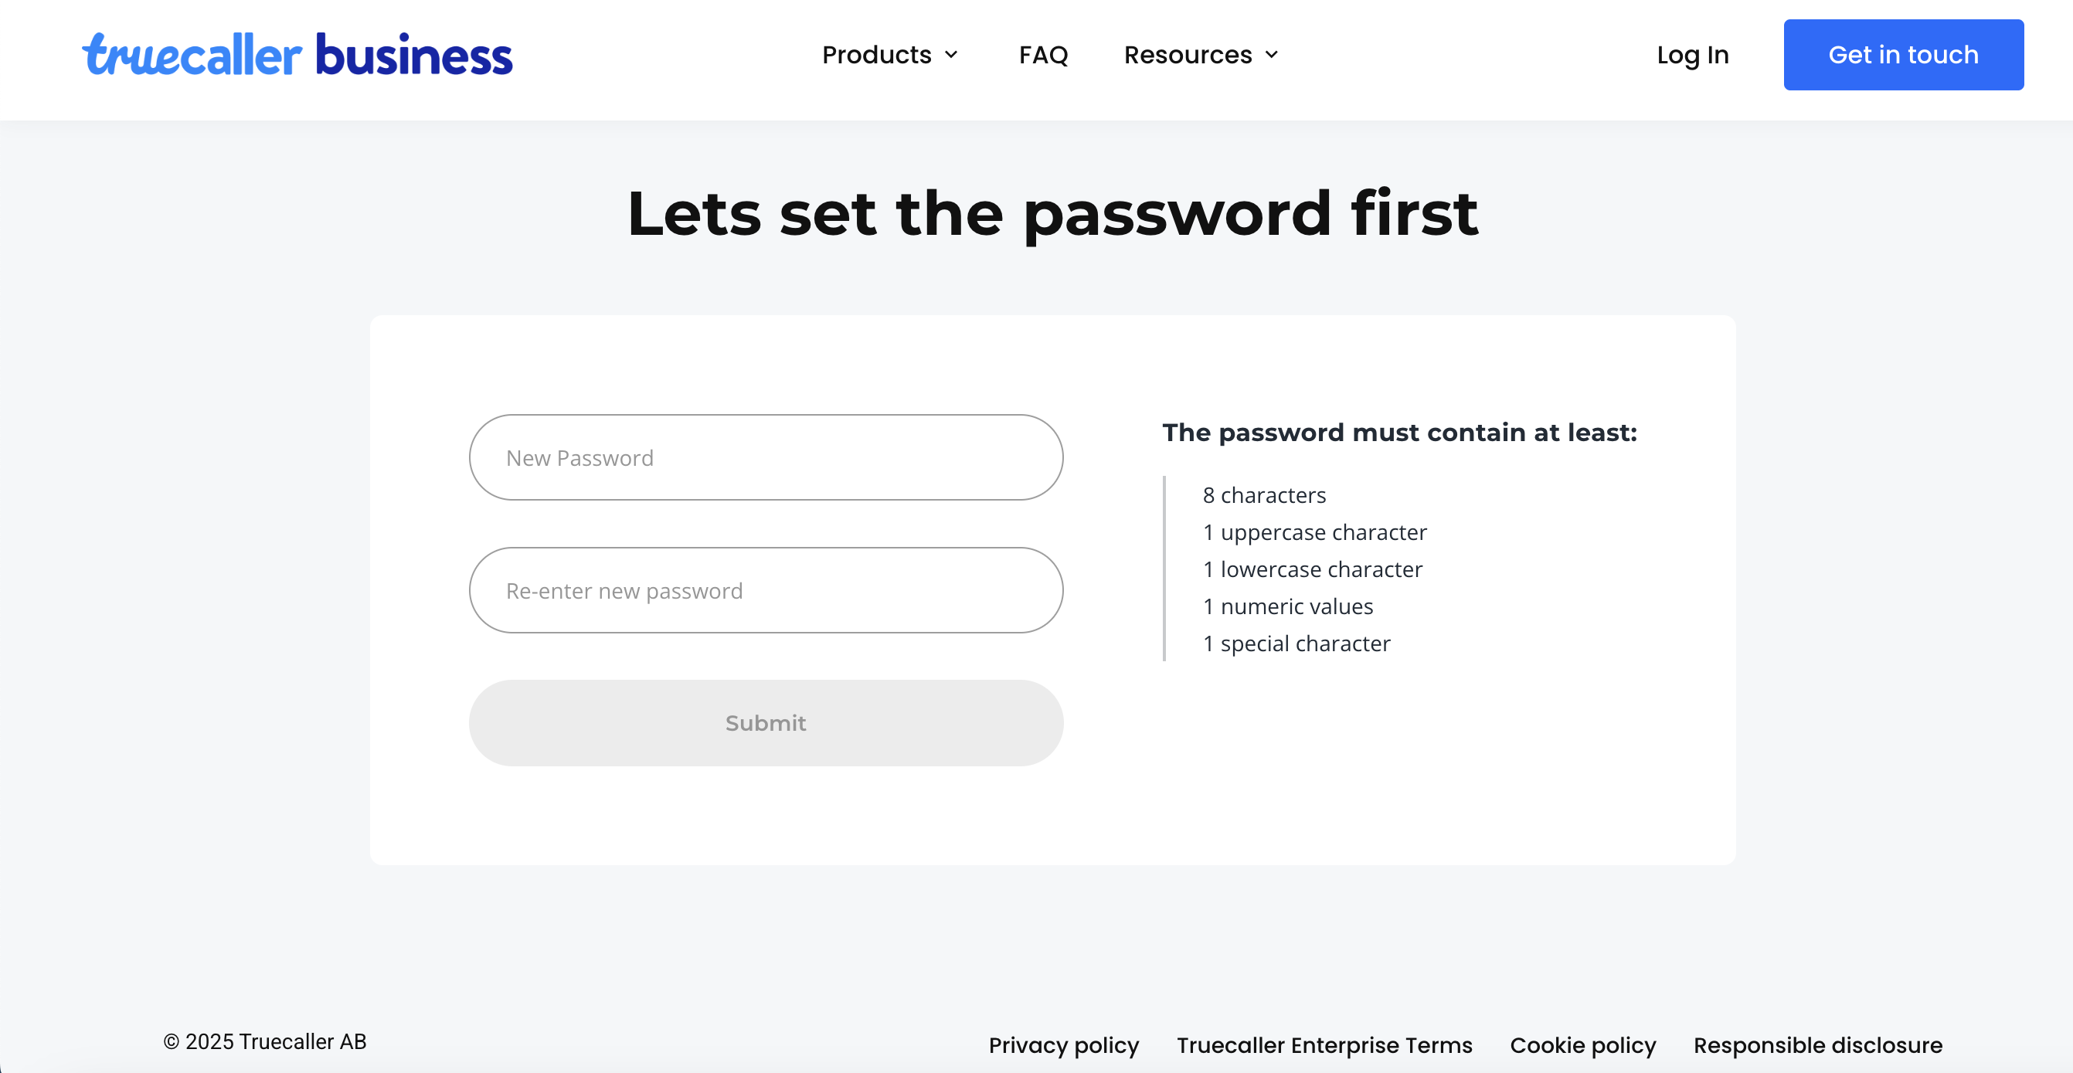This screenshot has width=2073, height=1073.
Task: Click the Truecaller Business logo
Action: 297,55
